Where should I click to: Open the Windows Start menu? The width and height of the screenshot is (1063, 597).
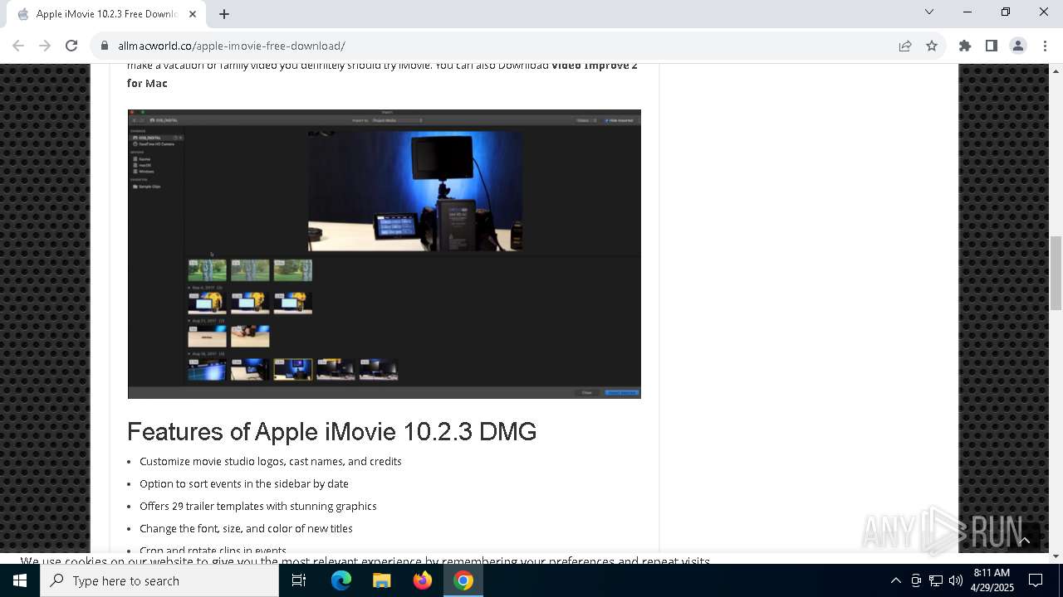20,580
